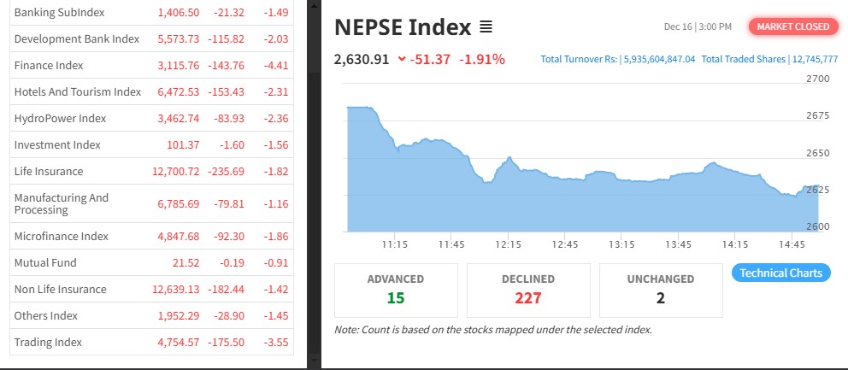The width and height of the screenshot is (848, 370).
Task: Click the Technical Charts button
Action: pyautogui.click(x=780, y=273)
